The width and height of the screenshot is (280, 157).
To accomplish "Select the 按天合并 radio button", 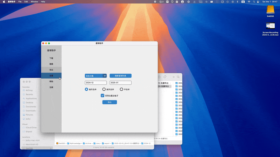I will [104, 89].
